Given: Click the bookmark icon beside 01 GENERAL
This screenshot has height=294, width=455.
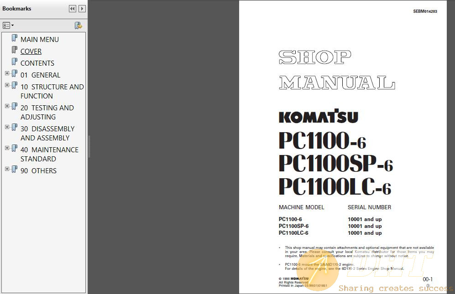Looking at the screenshot, I should 15,74.
